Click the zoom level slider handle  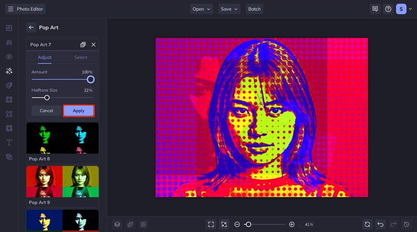248,225
